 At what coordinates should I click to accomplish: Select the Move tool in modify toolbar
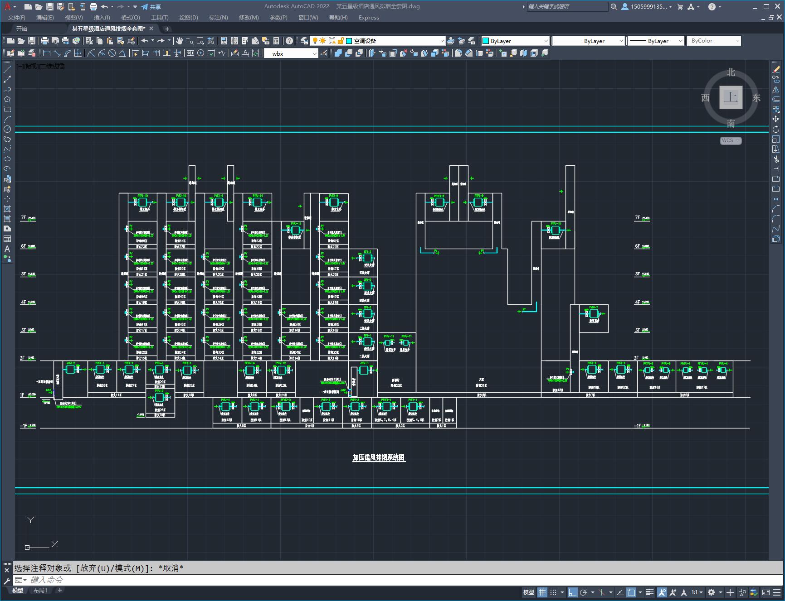coord(776,119)
